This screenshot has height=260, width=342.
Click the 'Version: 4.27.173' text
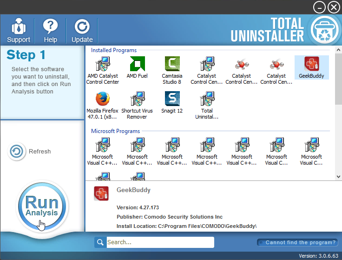[138, 207]
